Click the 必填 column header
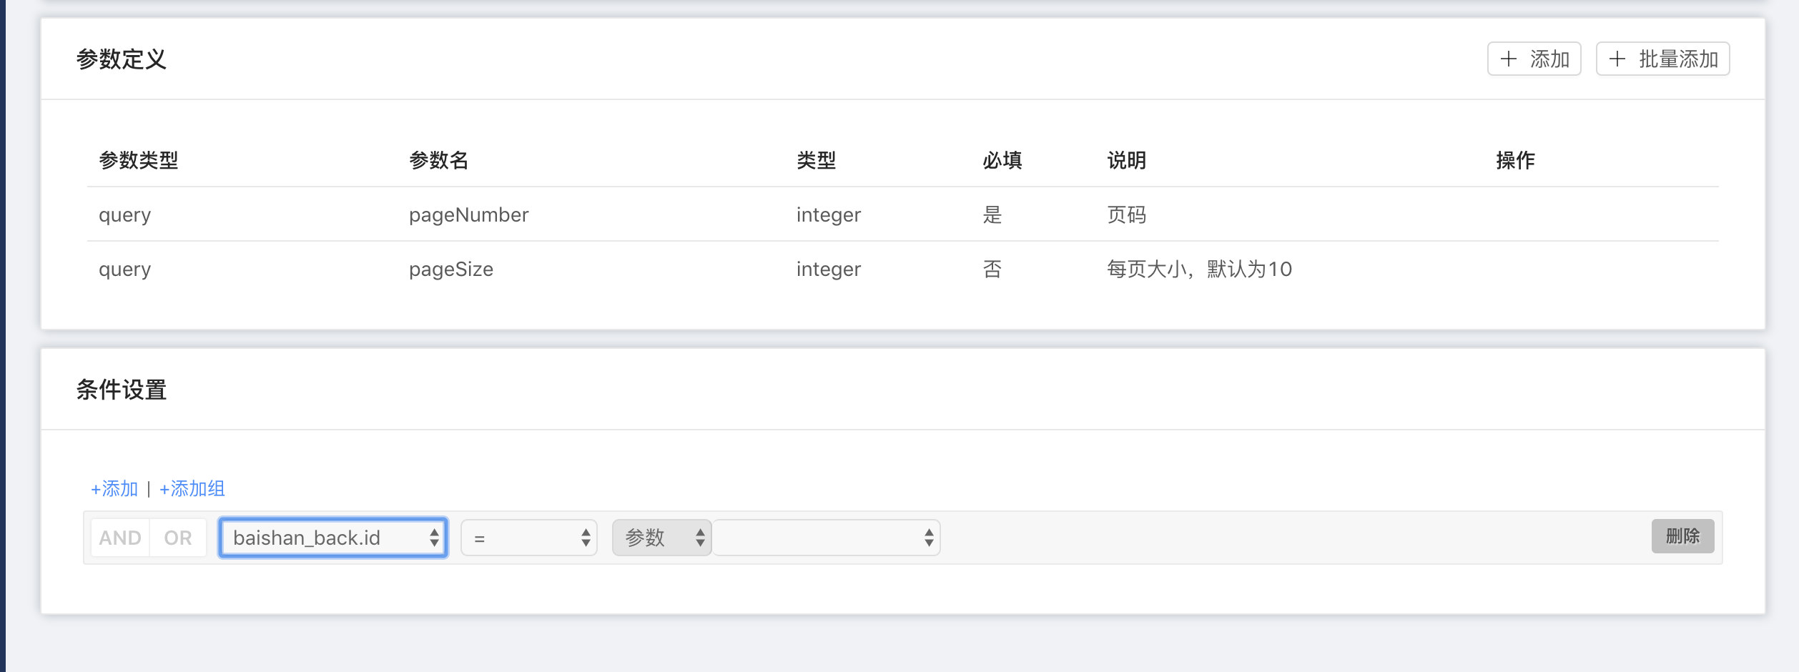 (1002, 160)
